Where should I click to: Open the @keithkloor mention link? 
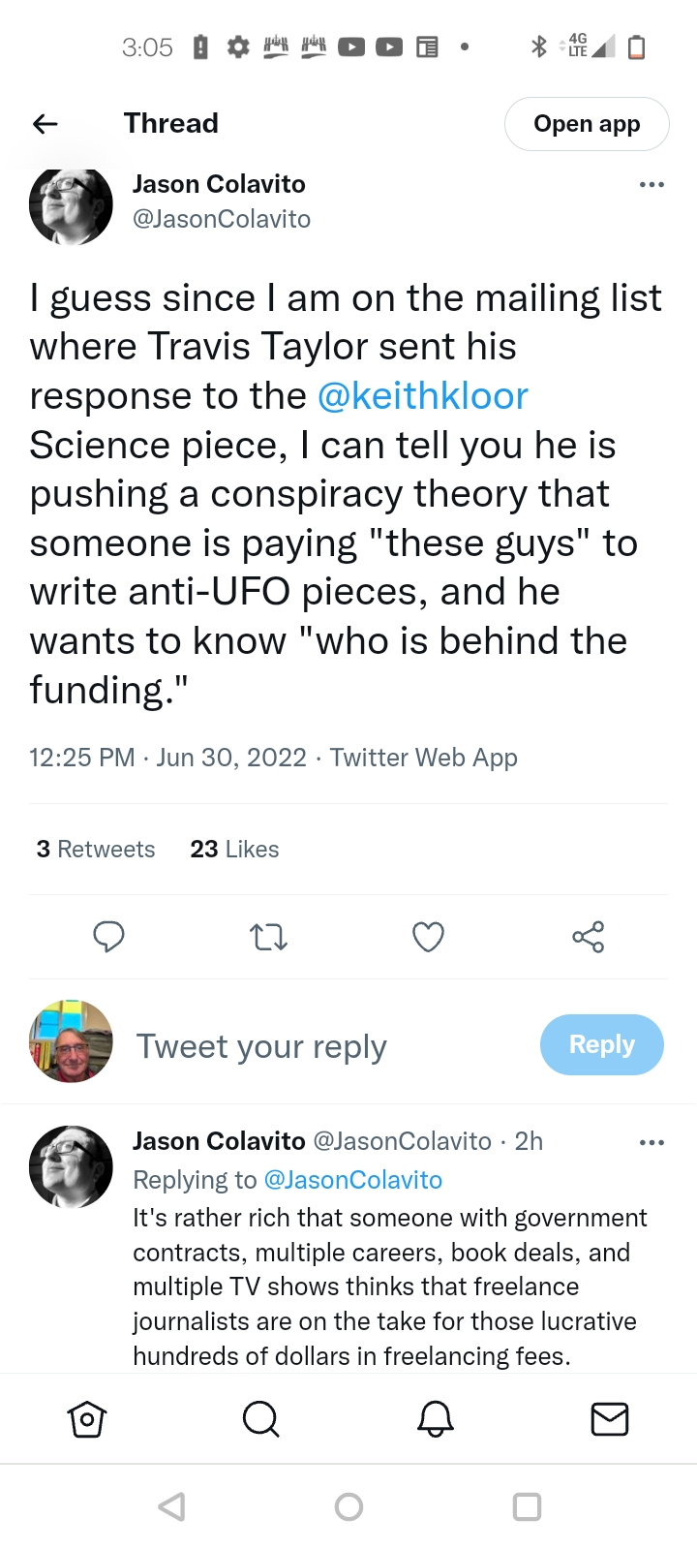tap(423, 396)
